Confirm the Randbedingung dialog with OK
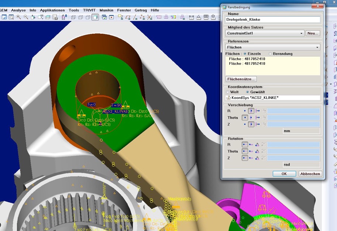Screen dimensions: 337x231 (284, 174)
